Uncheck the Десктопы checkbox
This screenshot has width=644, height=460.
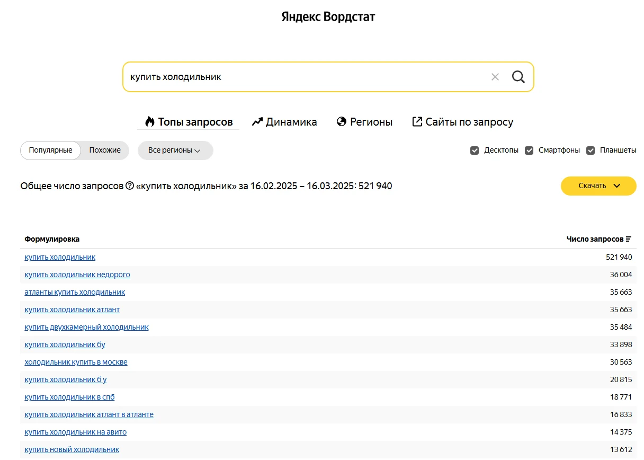pyautogui.click(x=475, y=151)
